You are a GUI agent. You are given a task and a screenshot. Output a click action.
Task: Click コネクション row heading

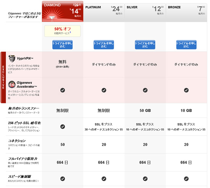point(17,141)
